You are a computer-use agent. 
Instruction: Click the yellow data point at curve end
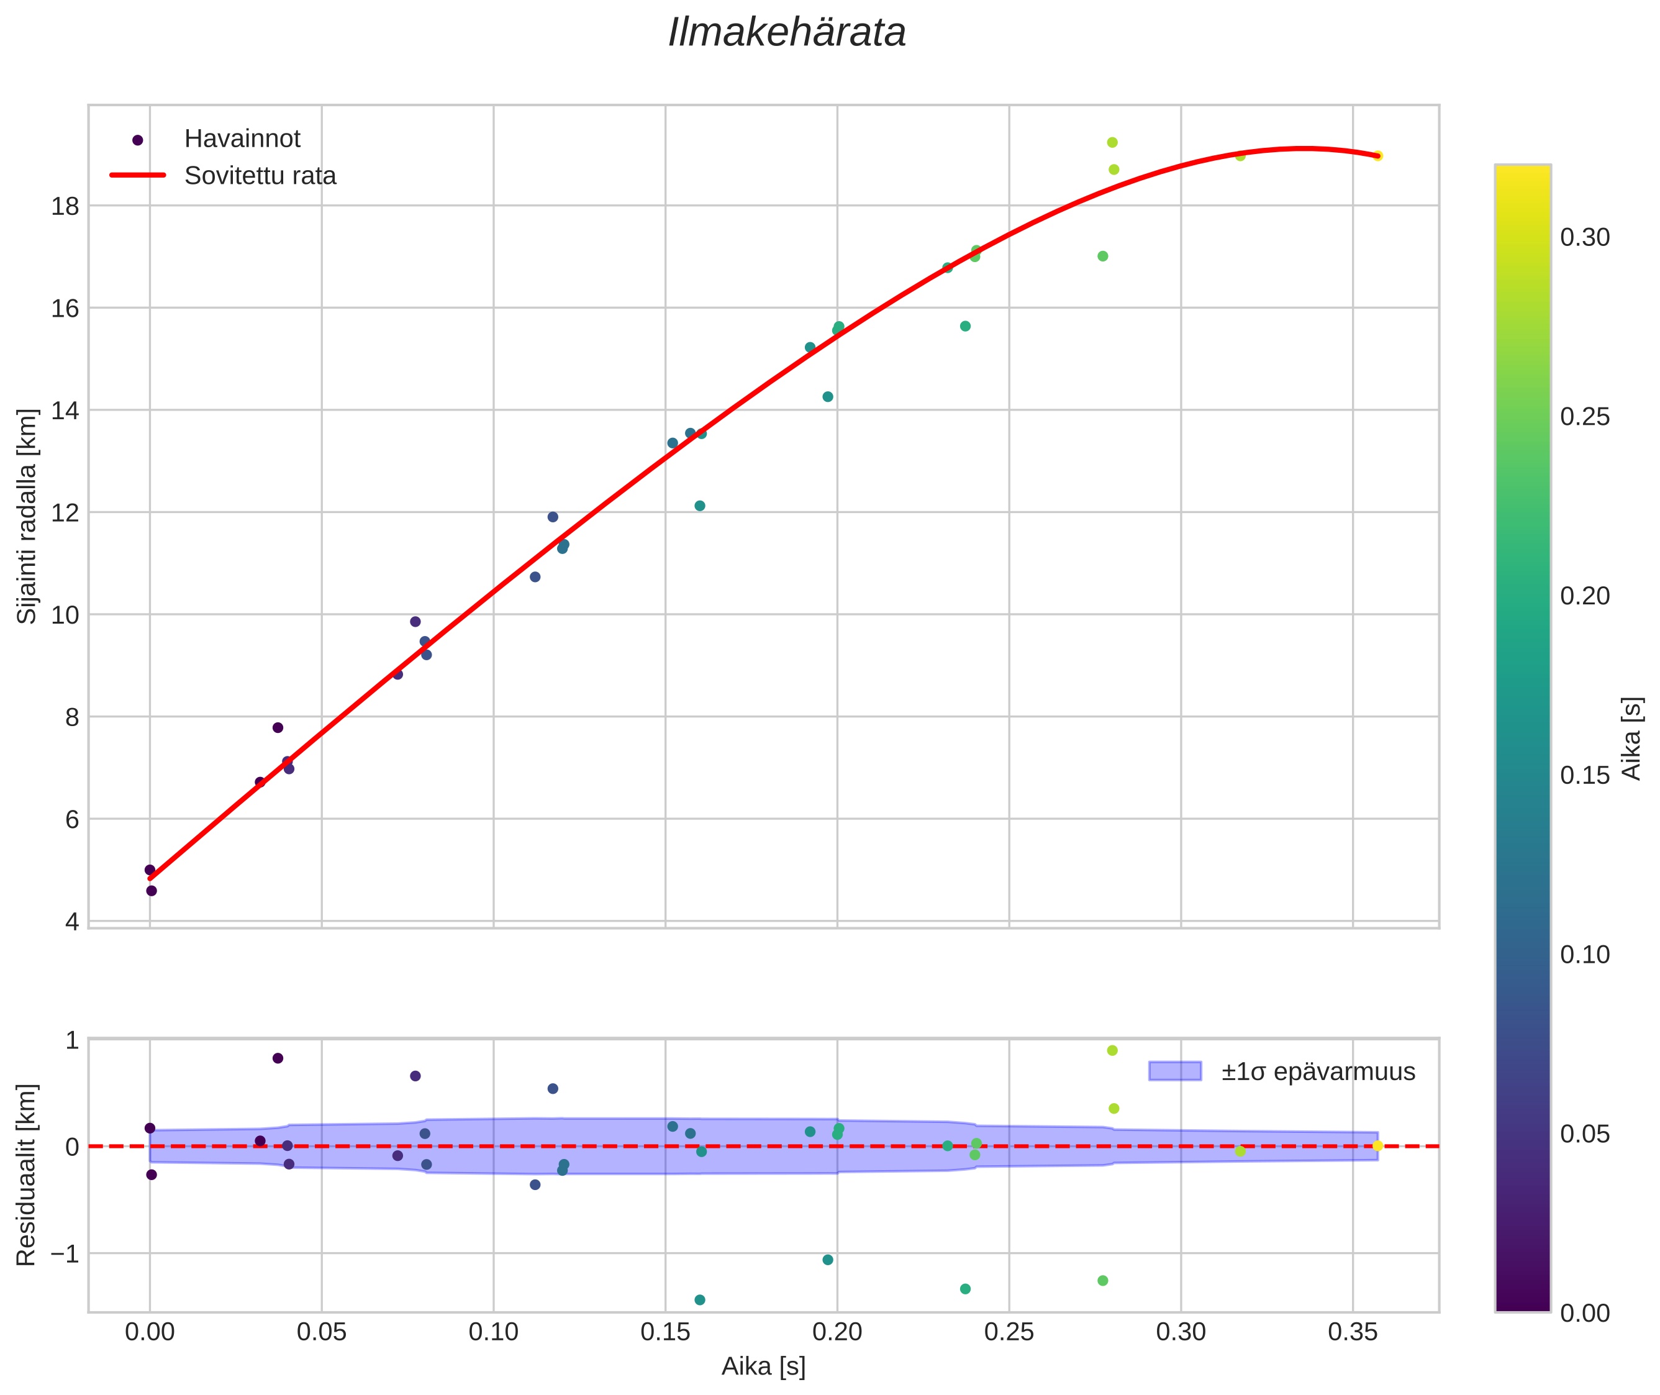(x=1377, y=156)
